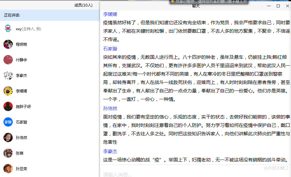Click the 共享已暂停 sharing notice banner
Viewport: 291px width, 177px height.
(x=209, y=2)
